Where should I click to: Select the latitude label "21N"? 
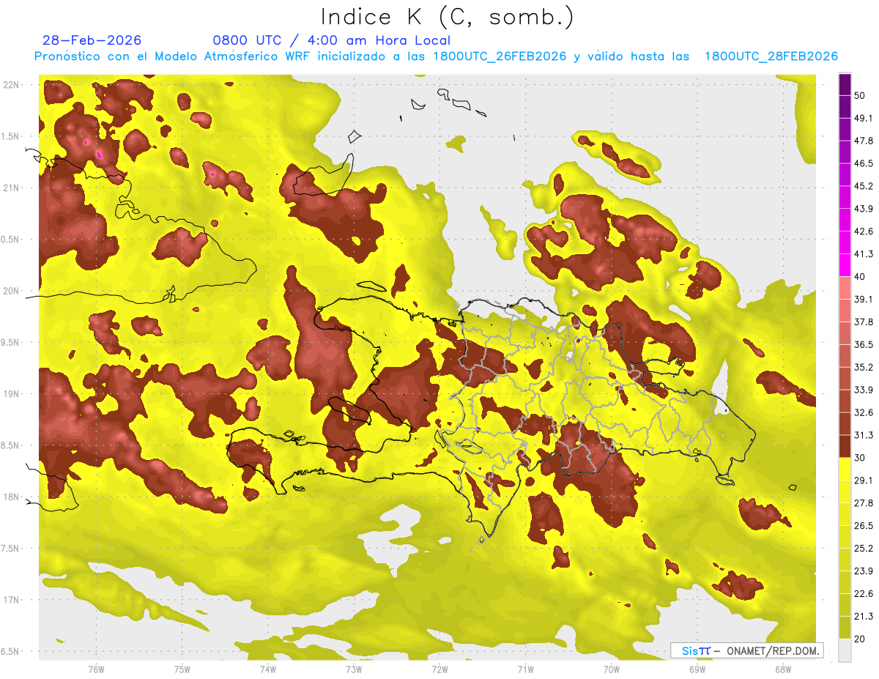click(x=12, y=188)
